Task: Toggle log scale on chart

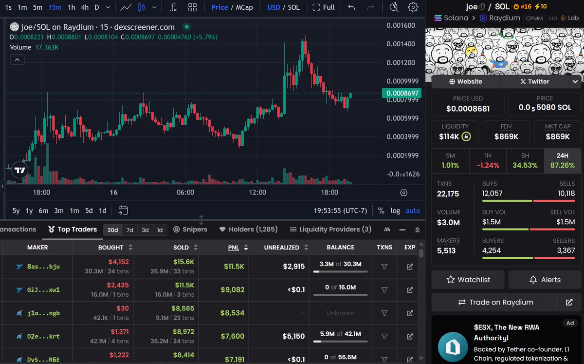Action: pos(395,211)
